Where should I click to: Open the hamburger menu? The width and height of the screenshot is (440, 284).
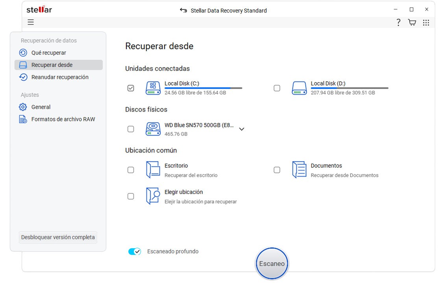click(x=31, y=22)
